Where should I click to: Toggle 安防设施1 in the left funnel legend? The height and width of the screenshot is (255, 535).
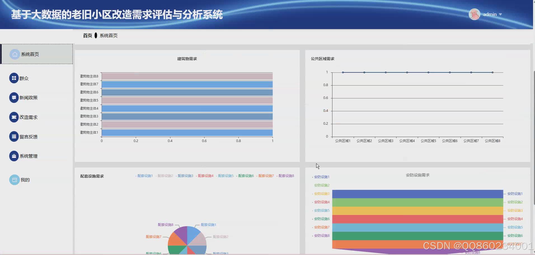coord(321,177)
